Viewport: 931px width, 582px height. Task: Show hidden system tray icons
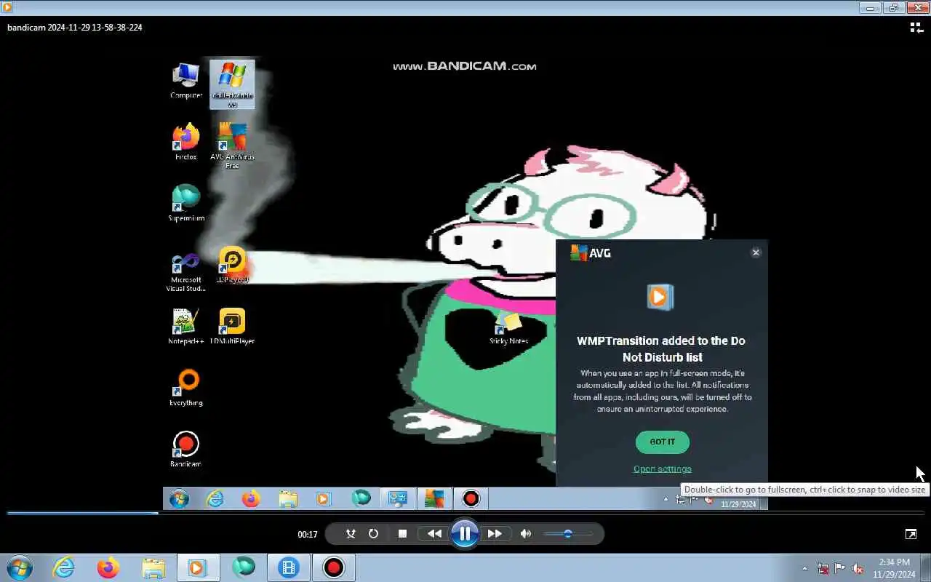pos(804,568)
